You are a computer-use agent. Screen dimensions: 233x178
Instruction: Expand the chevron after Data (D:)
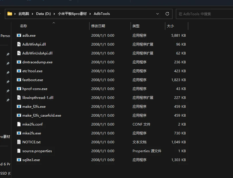point(54,14)
